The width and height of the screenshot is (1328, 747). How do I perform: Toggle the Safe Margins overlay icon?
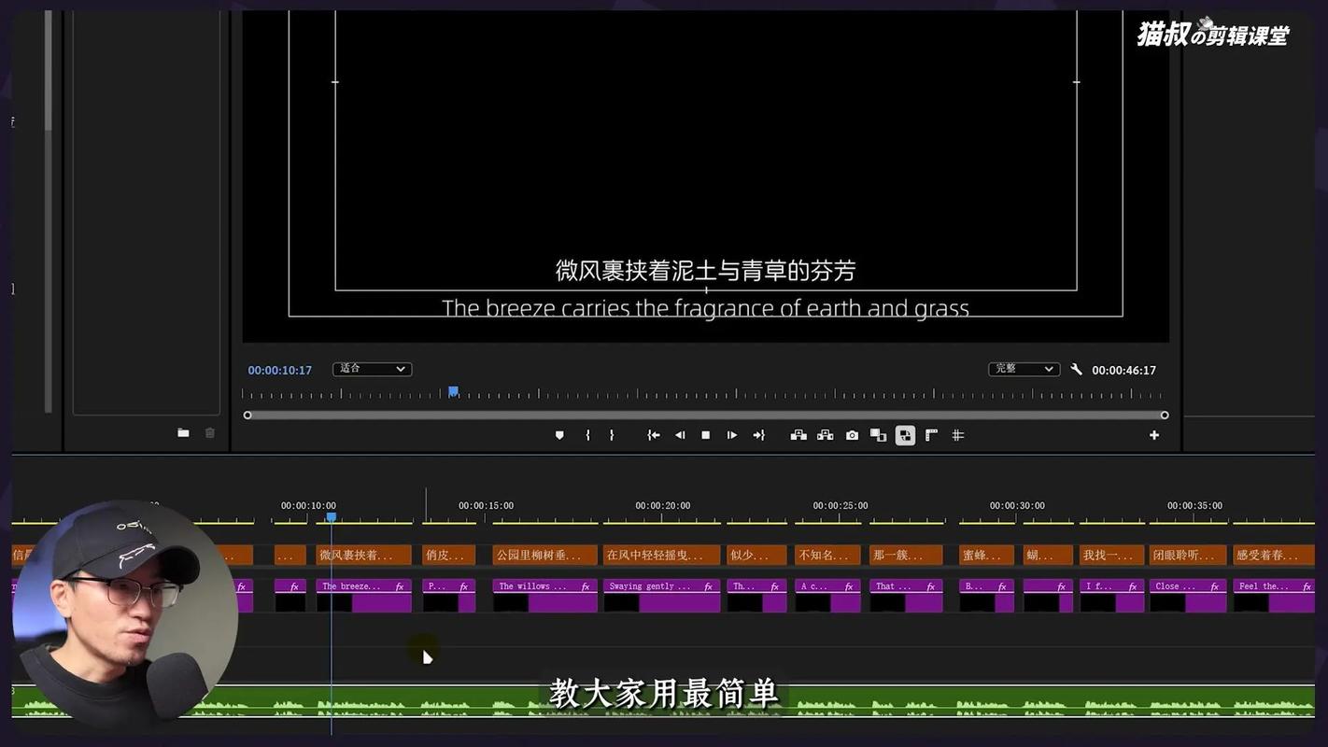pyautogui.click(x=930, y=434)
